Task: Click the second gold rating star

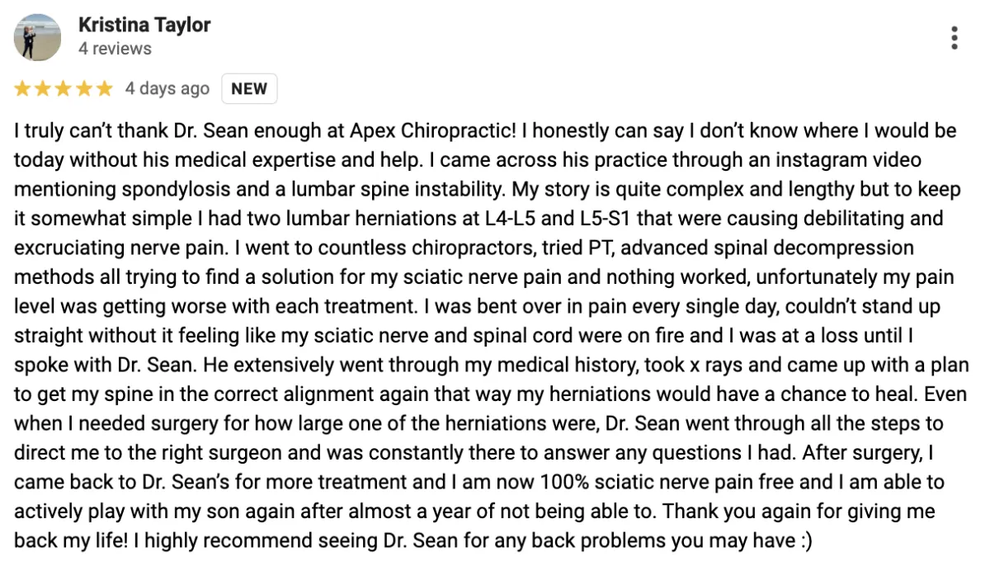Action: point(43,88)
